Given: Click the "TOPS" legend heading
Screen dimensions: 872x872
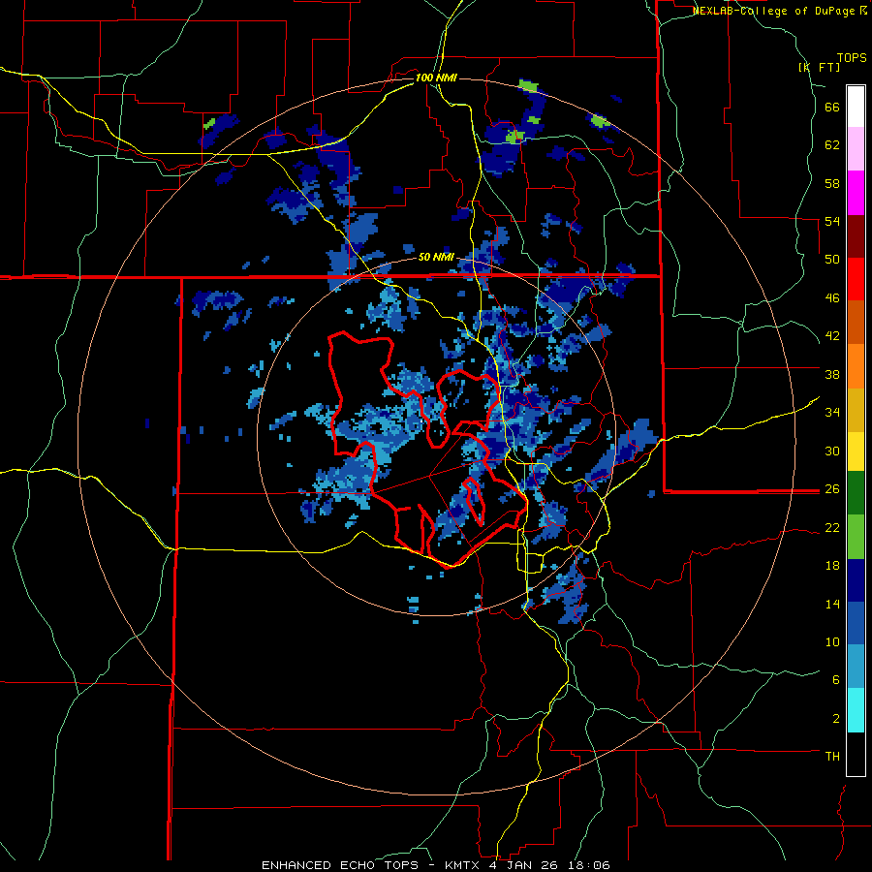Looking at the screenshot, I should pyautogui.click(x=852, y=58).
